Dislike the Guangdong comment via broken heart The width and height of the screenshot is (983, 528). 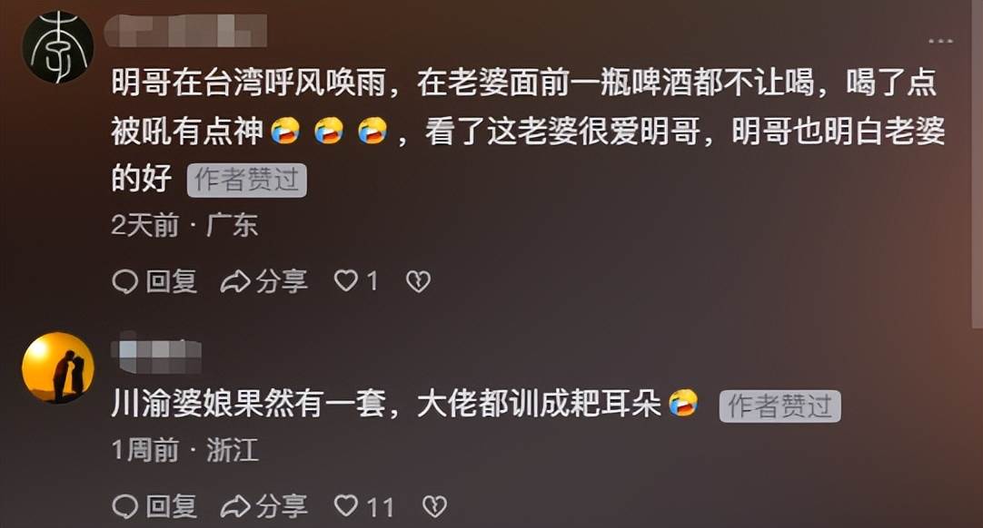pos(418,282)
